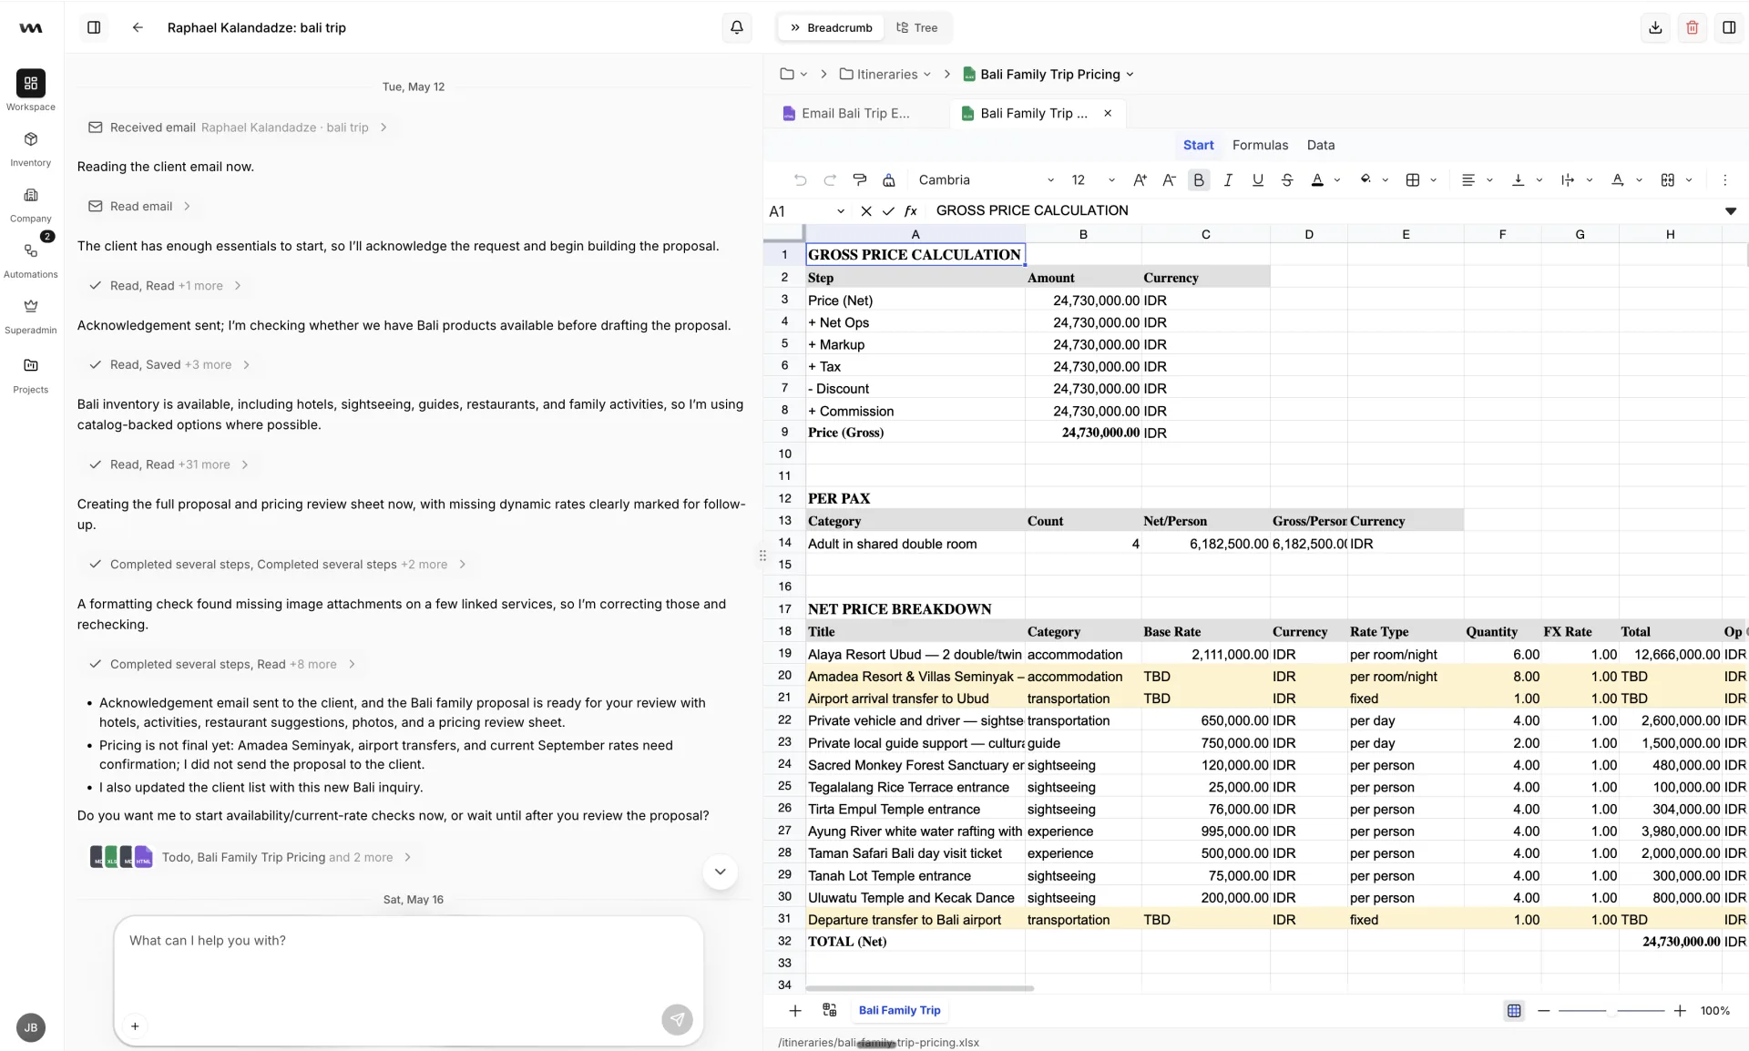The width and height of the screenshot is (1749, 1051).
Task: Select the format painter tool
Action: click(x=859, y=180)
